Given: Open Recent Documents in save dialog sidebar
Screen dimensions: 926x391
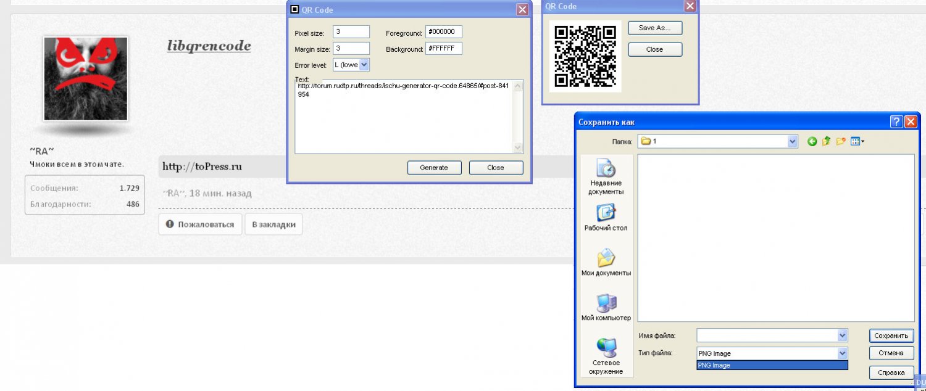Looking at the screenshot, I should [x=606, y=178].
